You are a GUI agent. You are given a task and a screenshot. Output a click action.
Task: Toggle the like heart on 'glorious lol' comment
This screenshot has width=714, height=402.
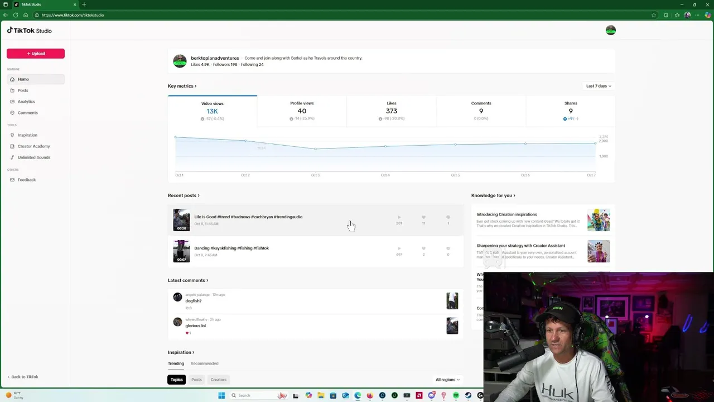coord(187,333)
